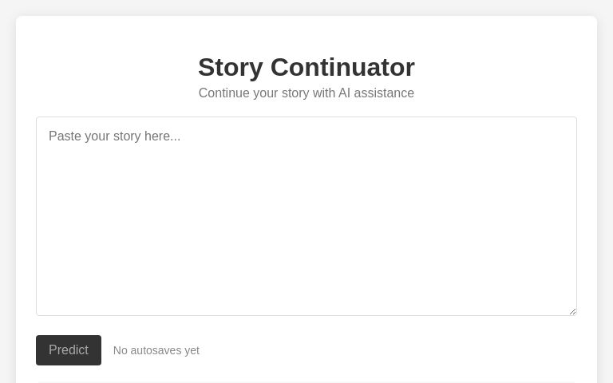This screenshot has height=383, width=613.
Task: Click the "Paste your story here..." placeholder
Action: [115, 136]
